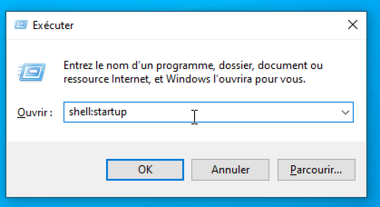The image size is (380, 207).
Task: Click the "Entrez le nom d'un programme" description line
Action: 193,65
